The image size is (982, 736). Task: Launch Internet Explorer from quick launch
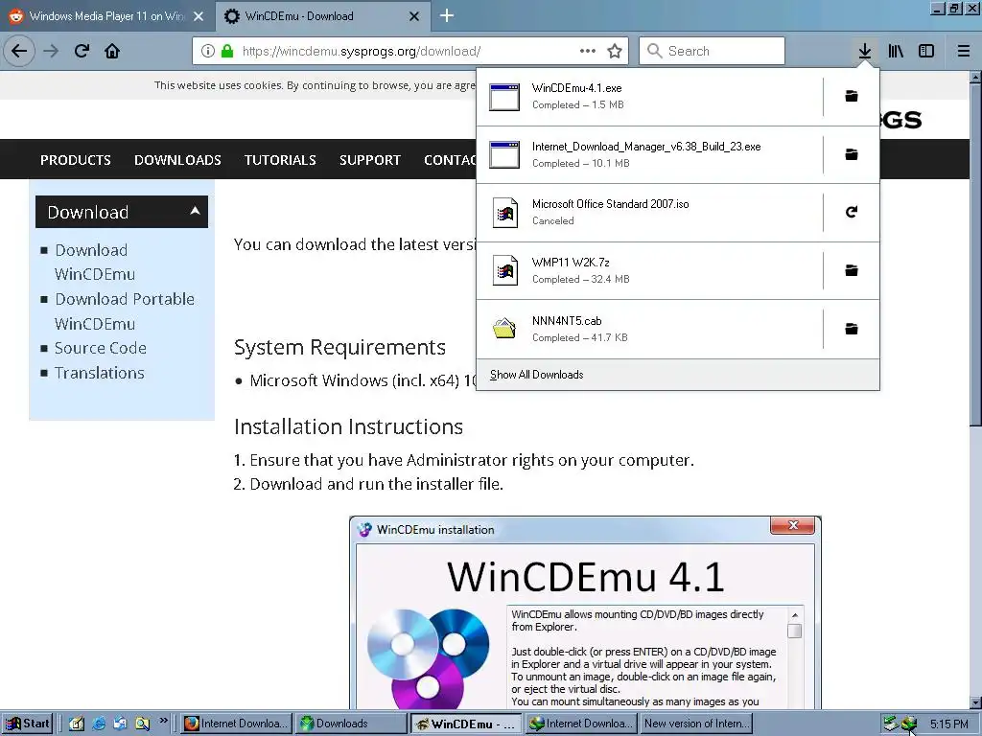(x=99, y=724)
